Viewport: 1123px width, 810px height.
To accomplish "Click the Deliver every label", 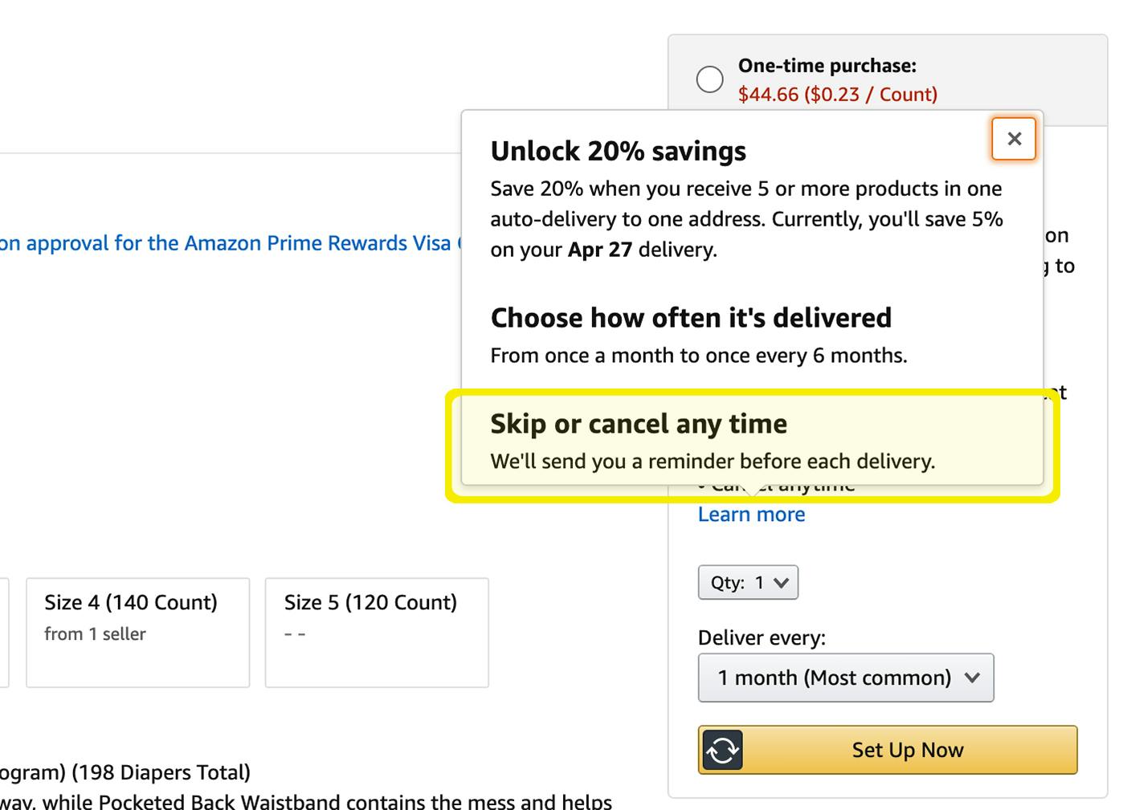I will pos(762,638).
